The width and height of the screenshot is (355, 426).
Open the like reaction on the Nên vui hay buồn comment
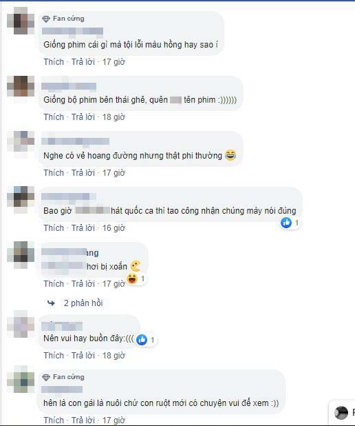coord(146,340)
